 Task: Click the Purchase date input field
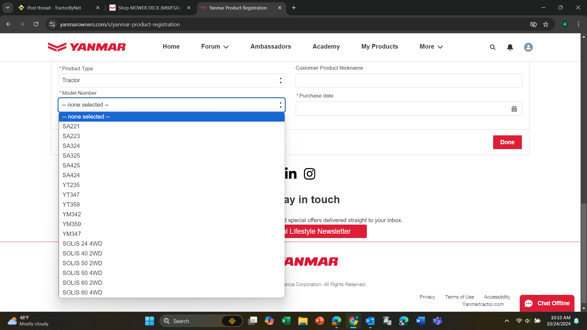click(x=409, y=108)
